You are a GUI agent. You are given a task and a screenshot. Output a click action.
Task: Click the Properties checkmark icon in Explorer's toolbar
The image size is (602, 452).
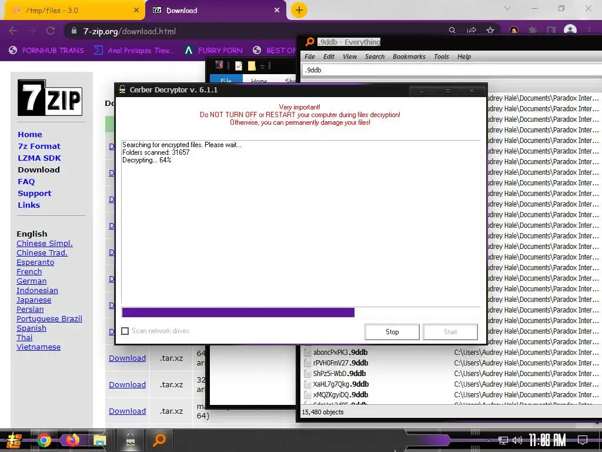239,66
